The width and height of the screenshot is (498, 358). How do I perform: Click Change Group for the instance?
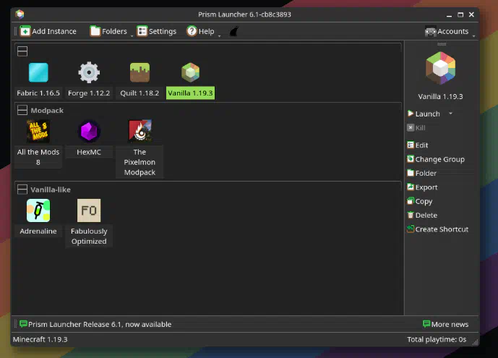point(436,159)
